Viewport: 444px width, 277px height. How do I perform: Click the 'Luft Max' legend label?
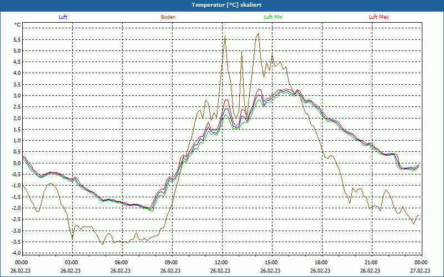[379, 17]
